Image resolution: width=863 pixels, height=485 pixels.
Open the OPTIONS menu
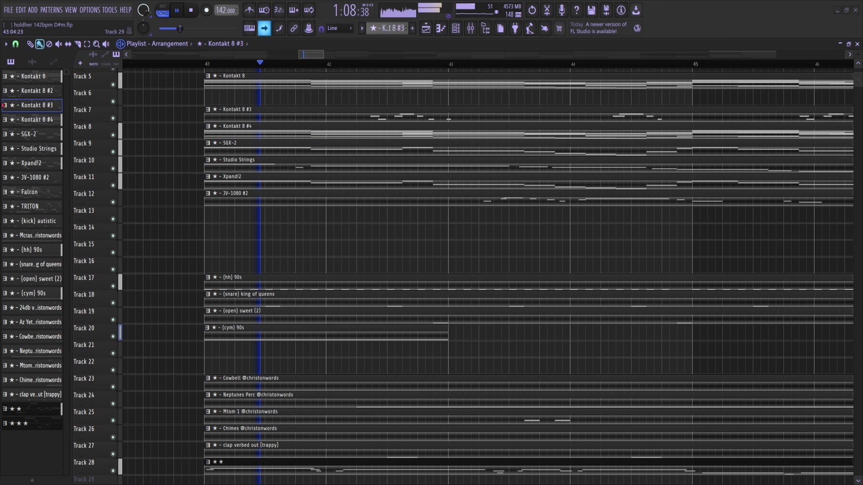click(90, 10)
